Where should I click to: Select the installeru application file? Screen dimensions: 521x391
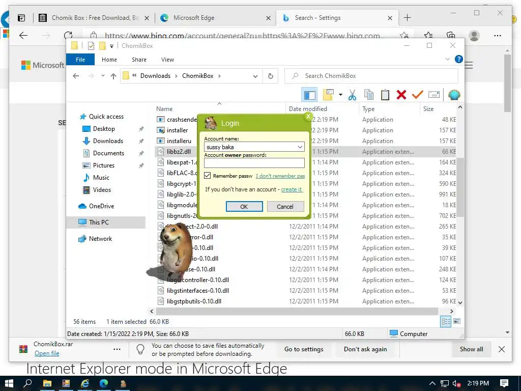[x=179, y=141]
